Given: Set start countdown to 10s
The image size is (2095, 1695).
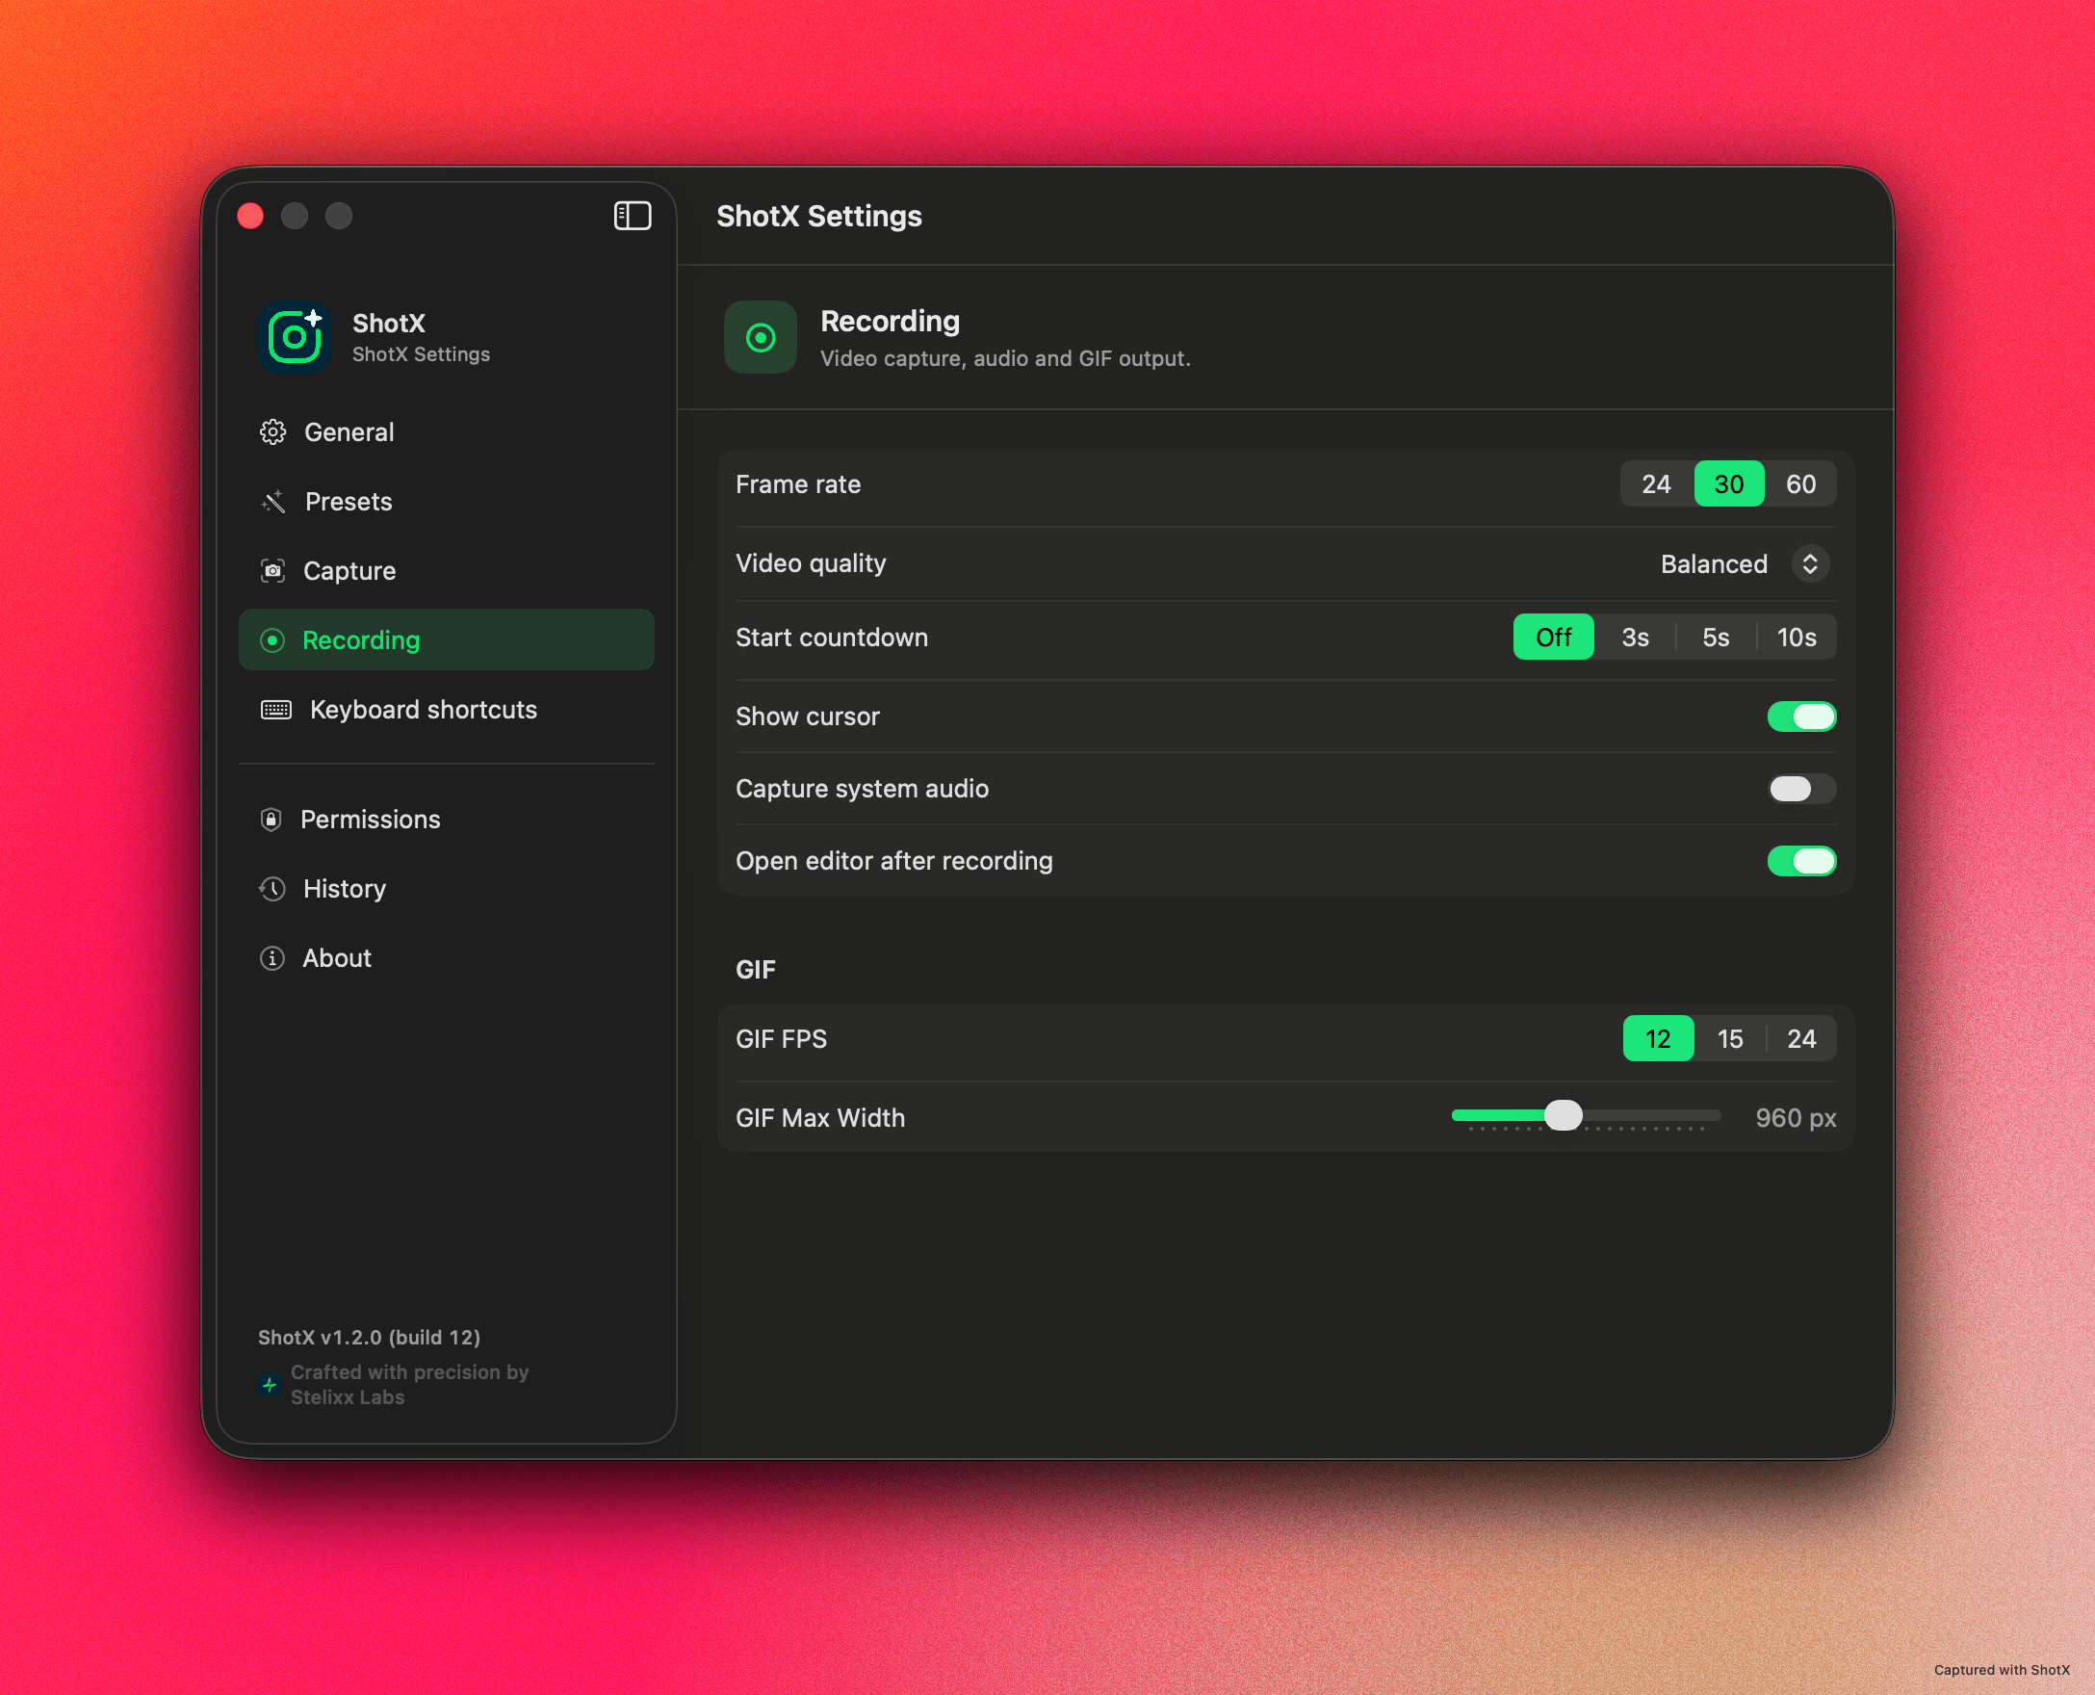Looking at the screenshot, I should (x=1797, y=637).
